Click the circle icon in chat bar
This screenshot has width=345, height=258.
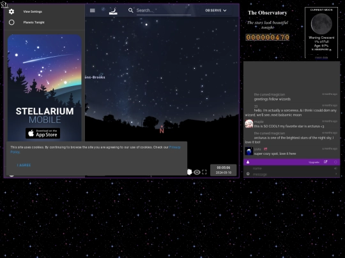[335, 162]
